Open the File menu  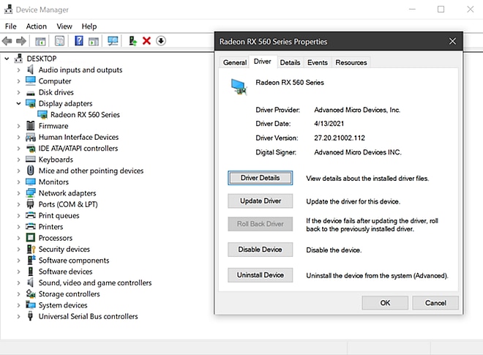click(11, 26)
